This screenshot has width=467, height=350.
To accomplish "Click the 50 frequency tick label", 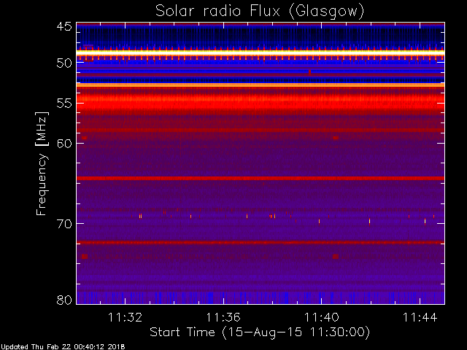I will (64, 63).
